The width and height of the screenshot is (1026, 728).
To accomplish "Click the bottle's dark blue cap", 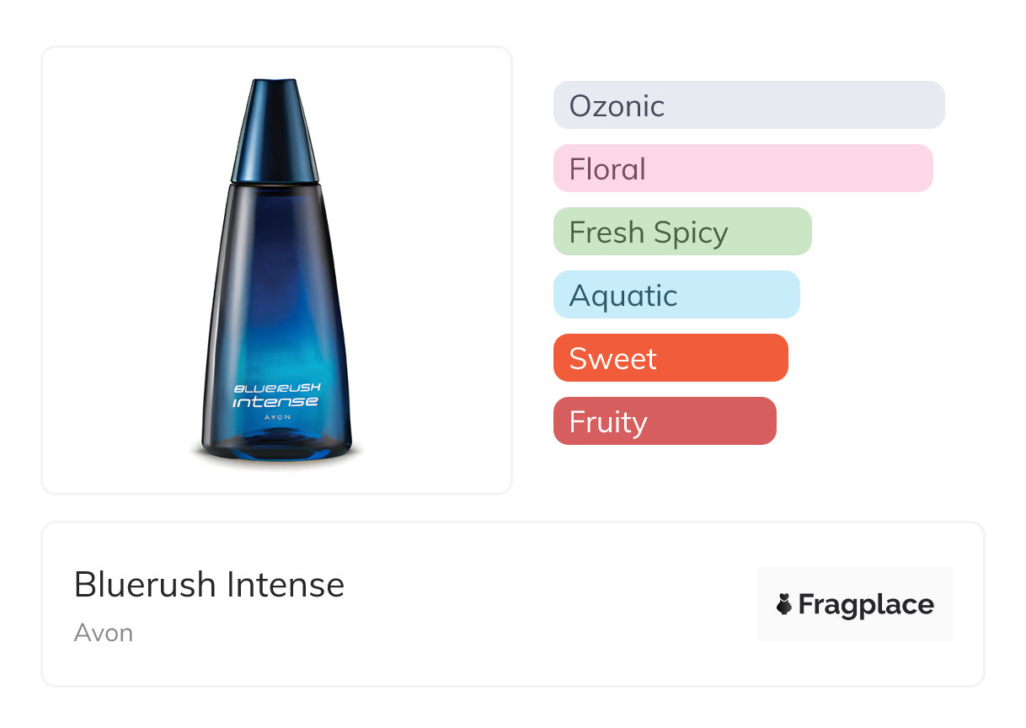I will 275,131.
